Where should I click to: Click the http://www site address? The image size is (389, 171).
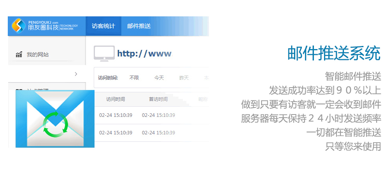[x=144, y=53]
